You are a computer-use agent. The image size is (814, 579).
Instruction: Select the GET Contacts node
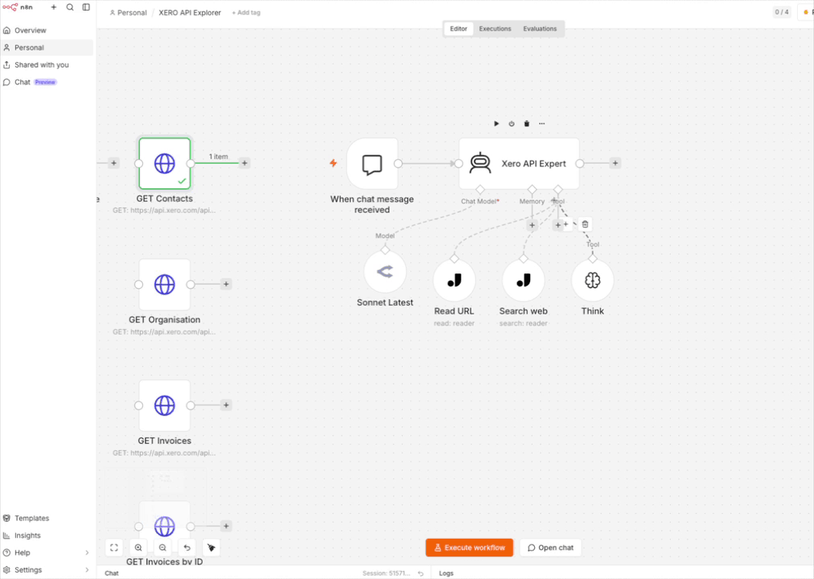tap(165, 163)
